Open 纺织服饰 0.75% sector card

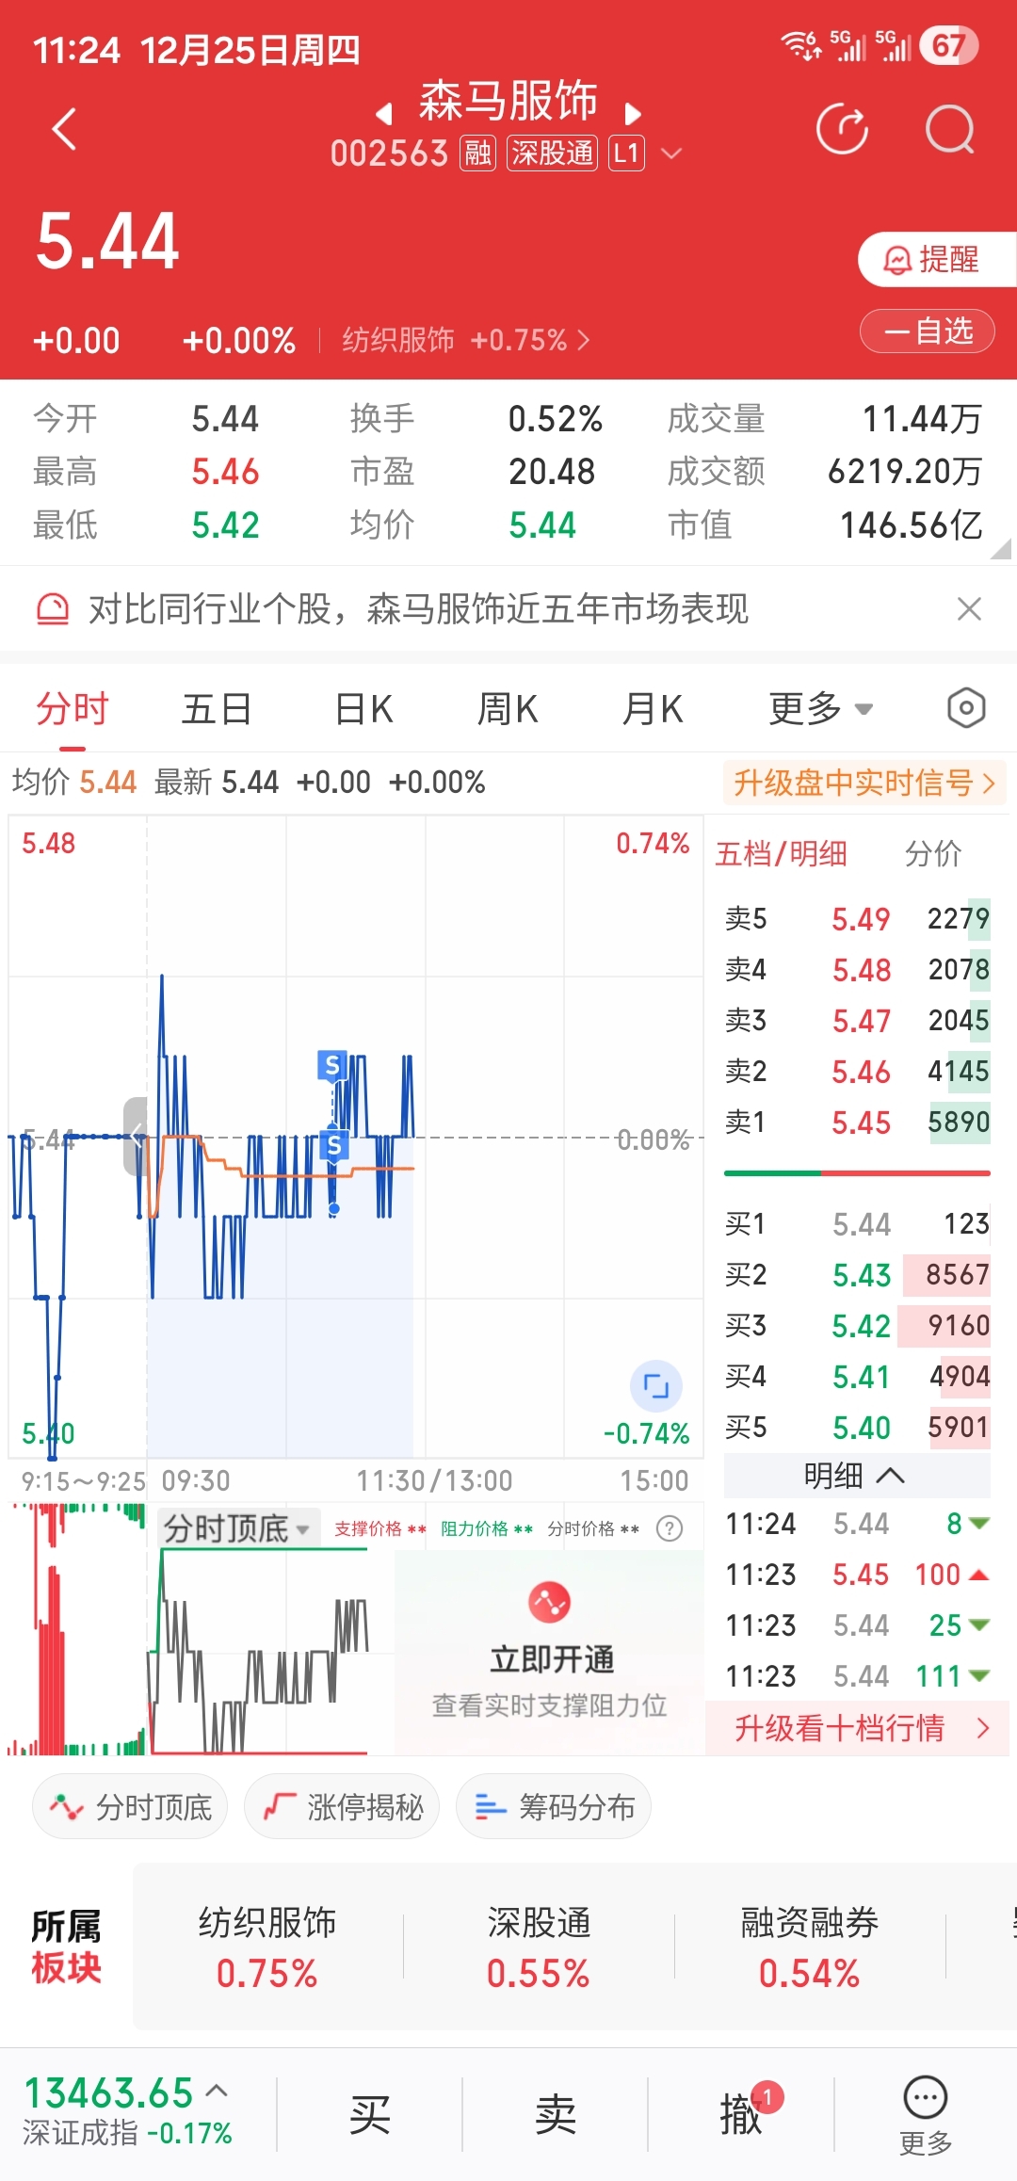(x=267, y=1947)
